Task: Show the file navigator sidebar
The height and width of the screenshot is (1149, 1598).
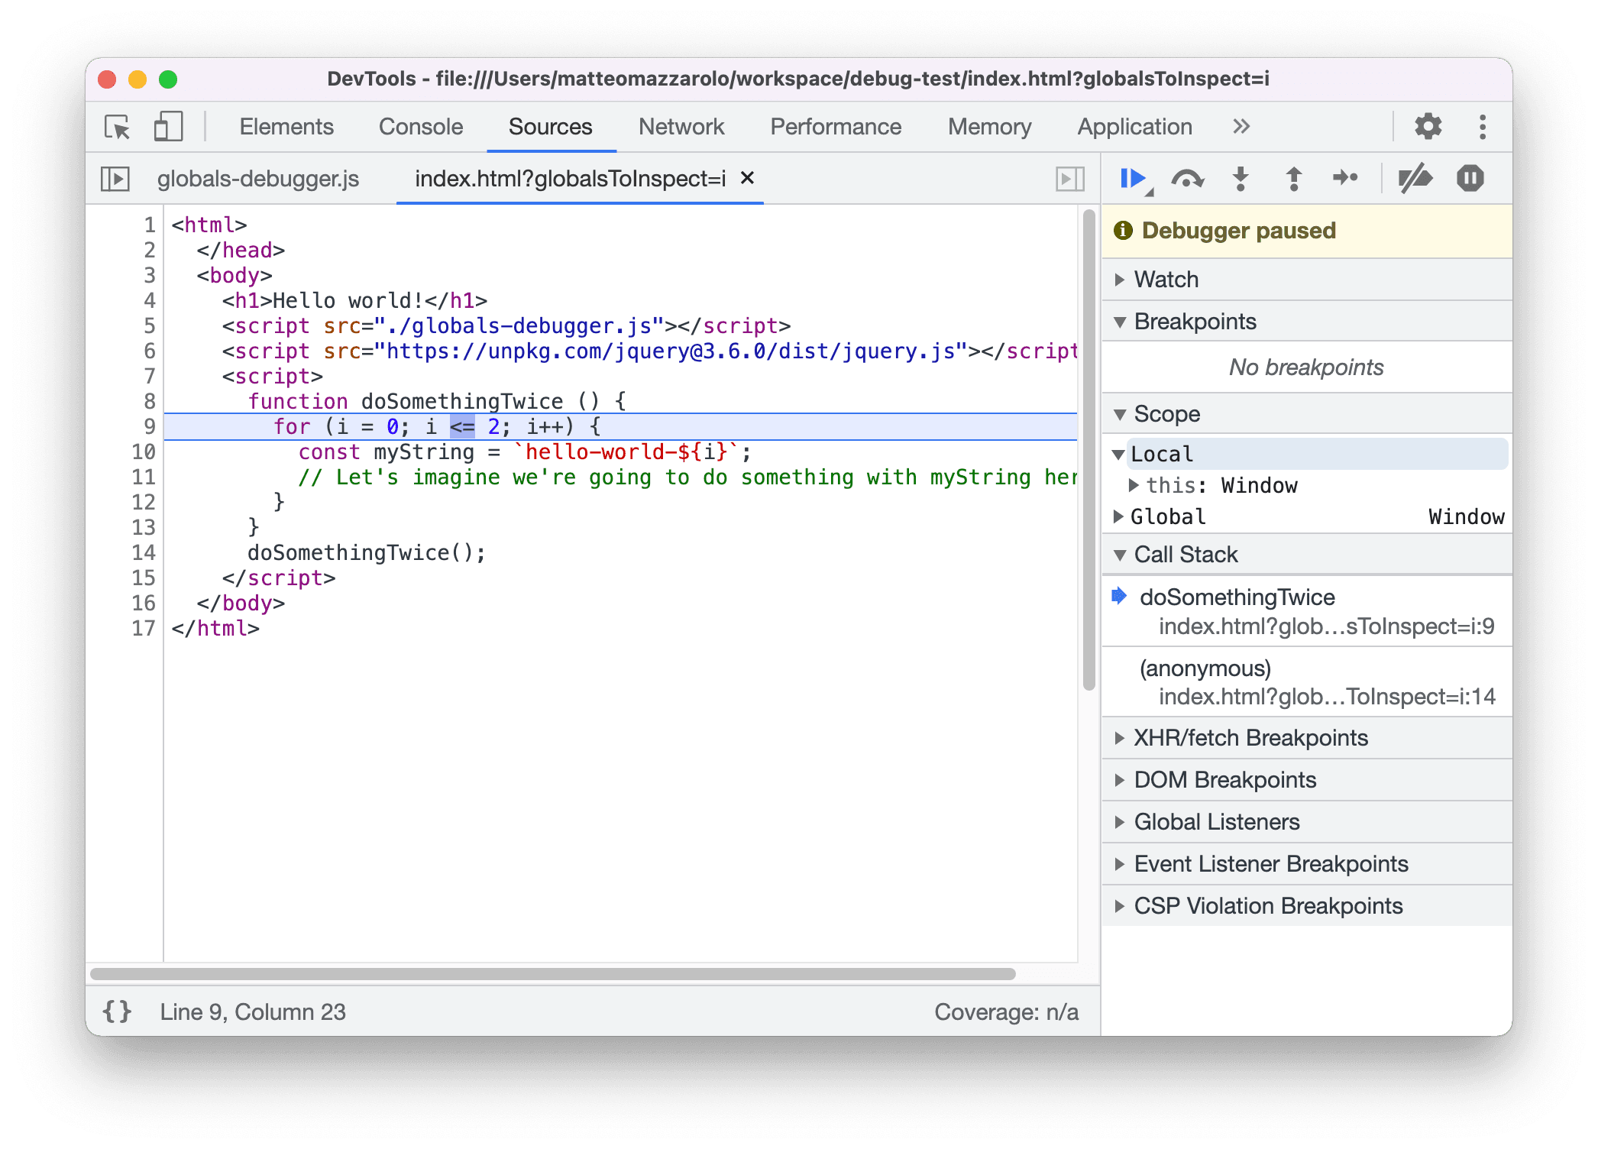Action: coord(115,179)
